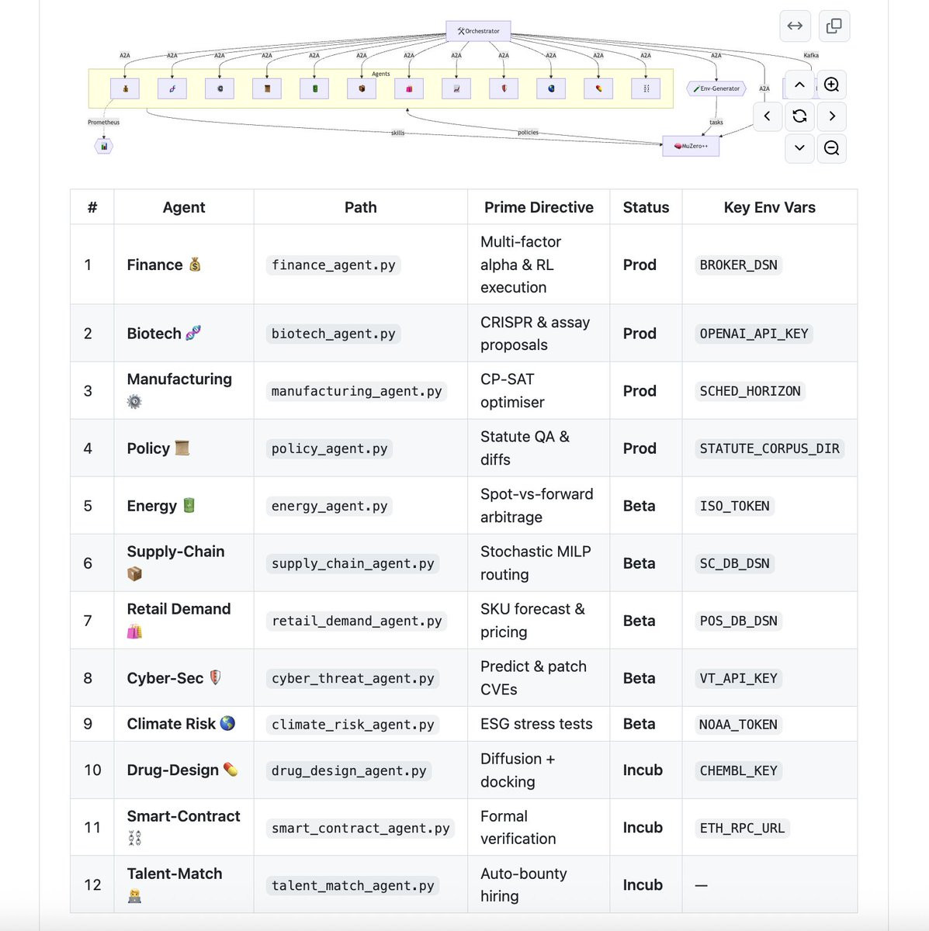Pan the diagram down with down chevron
The width and height of the screenshot is (929, 931).
[799, 148]
